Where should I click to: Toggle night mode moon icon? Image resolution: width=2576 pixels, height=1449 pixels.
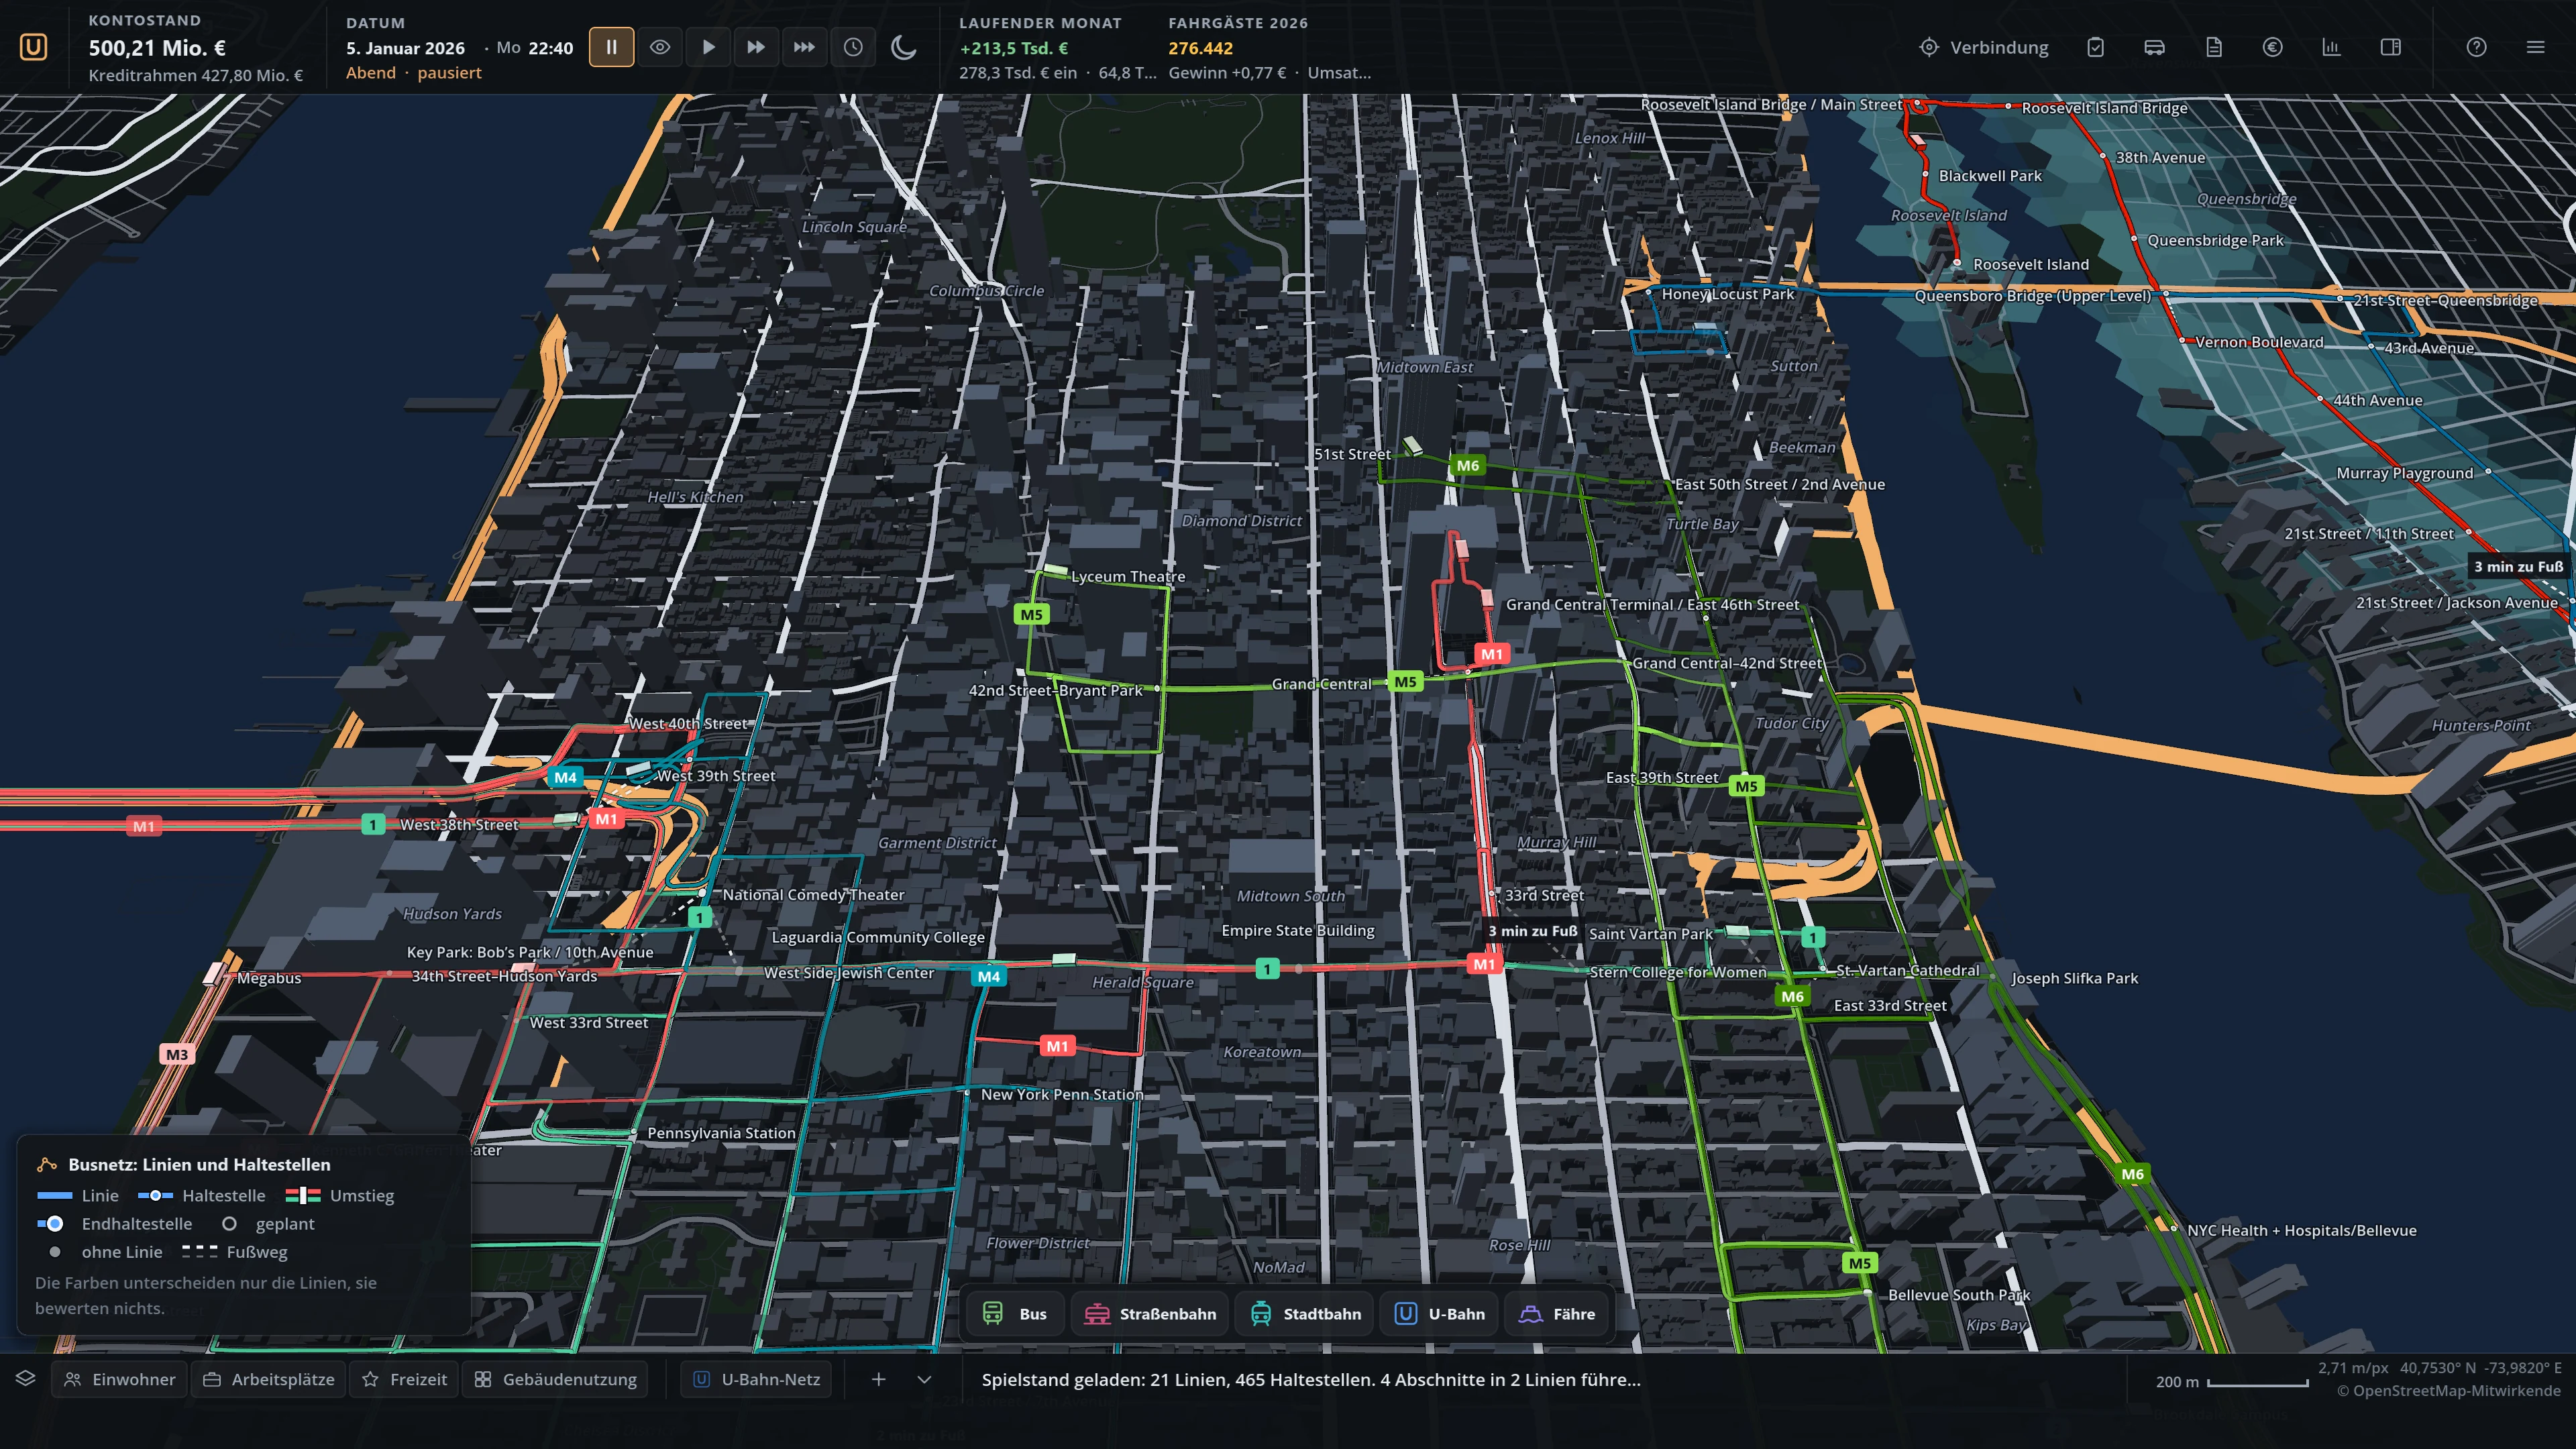[x=904, y=47]
